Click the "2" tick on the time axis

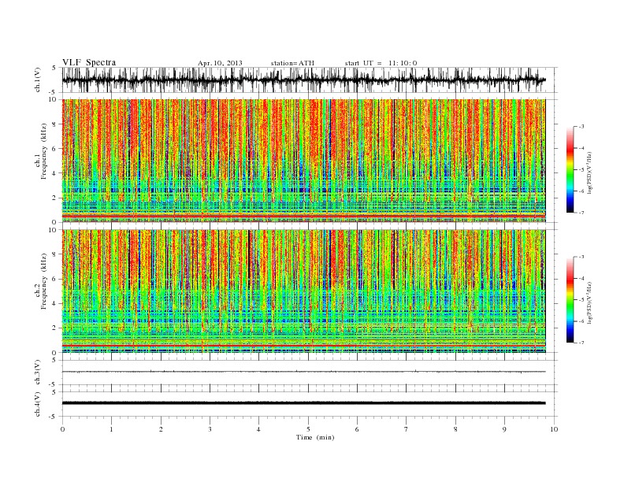[x=161, y=429]
